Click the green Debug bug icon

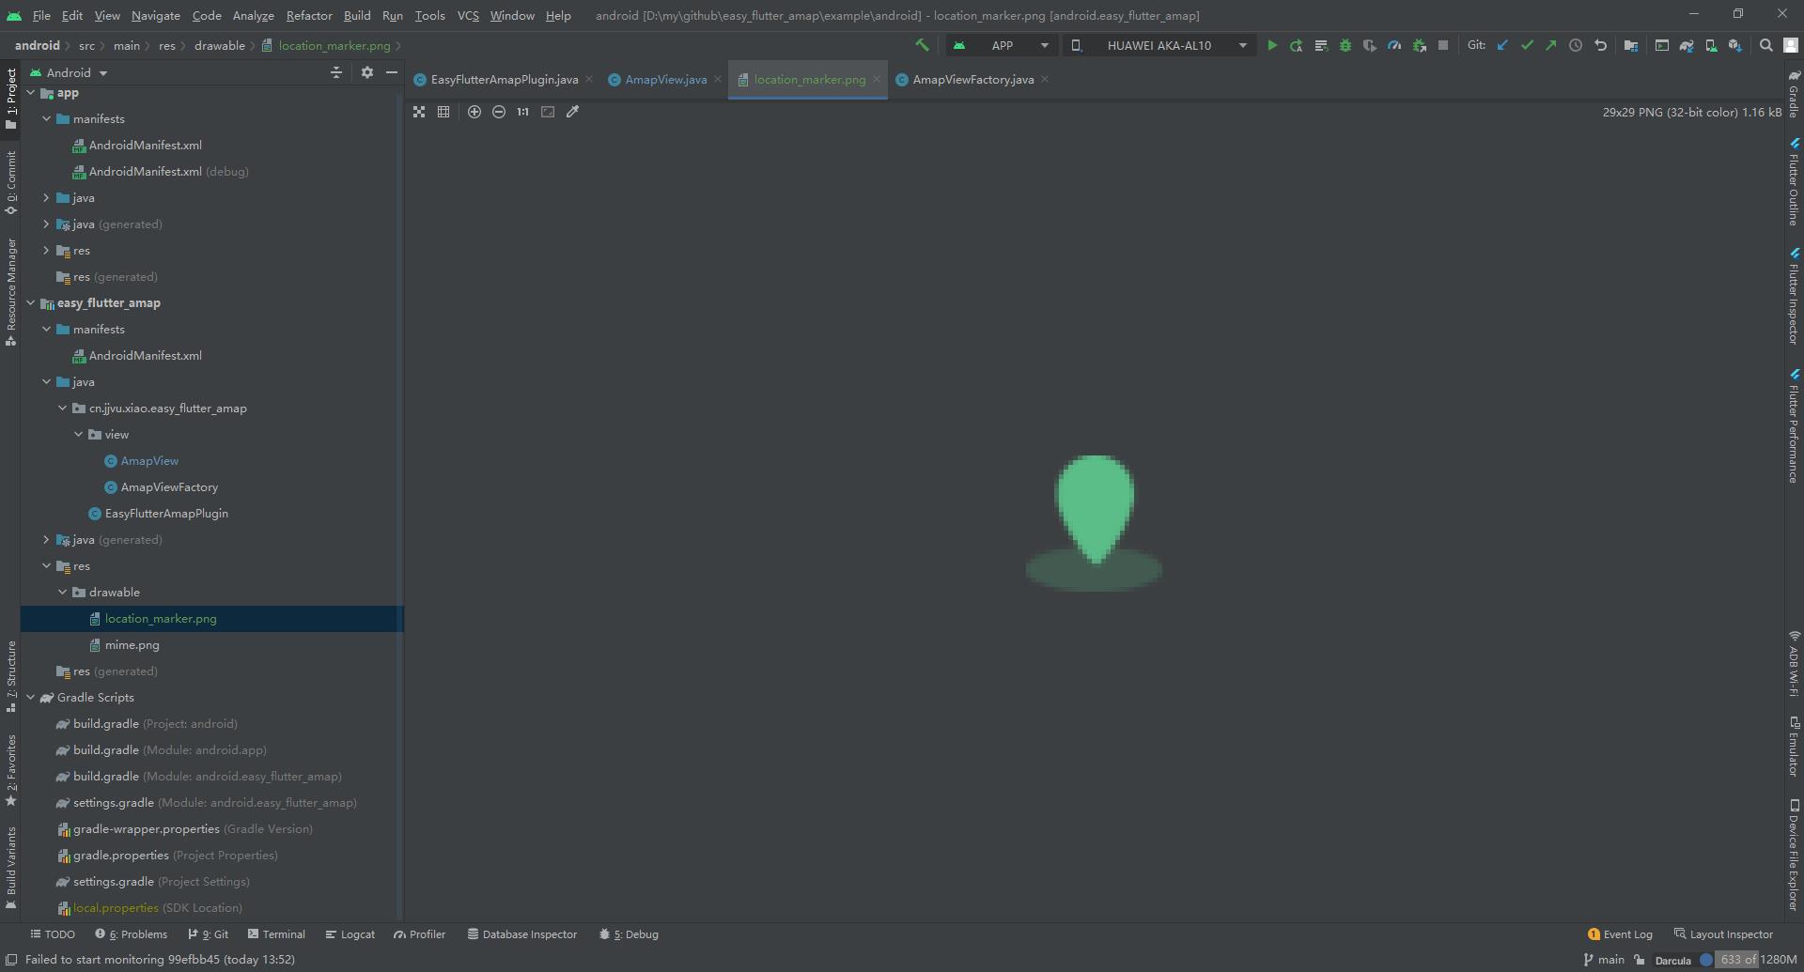(x=1345, y=45)
